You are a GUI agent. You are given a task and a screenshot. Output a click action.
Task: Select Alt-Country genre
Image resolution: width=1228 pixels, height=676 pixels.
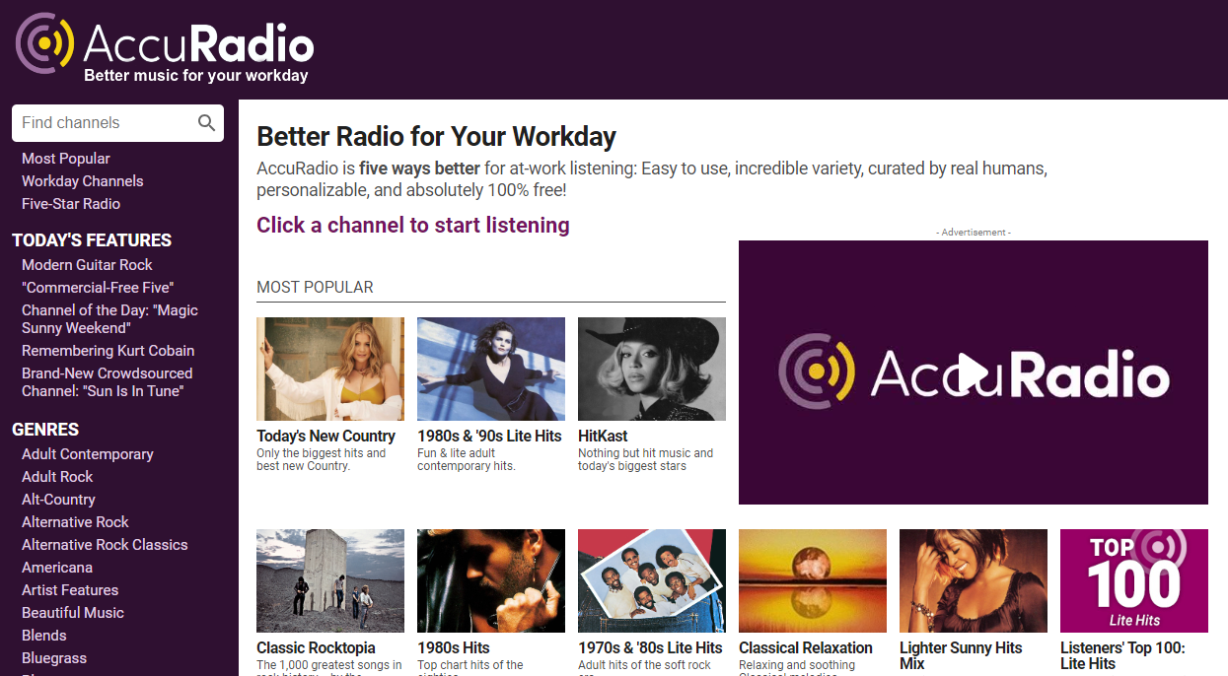[x=59, y=500]
